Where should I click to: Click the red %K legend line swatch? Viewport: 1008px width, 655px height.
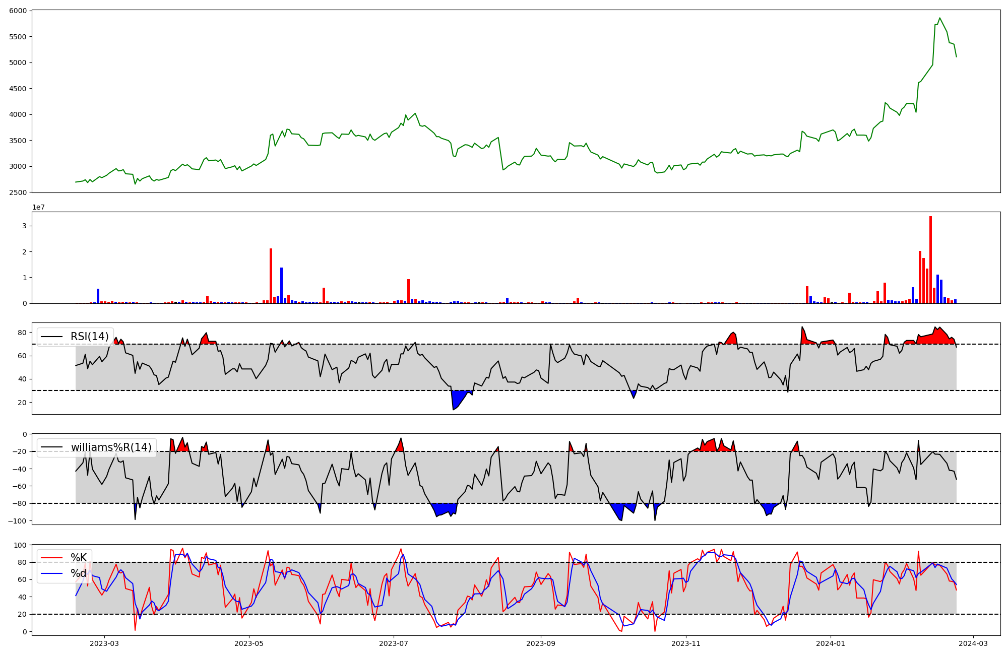51,558
